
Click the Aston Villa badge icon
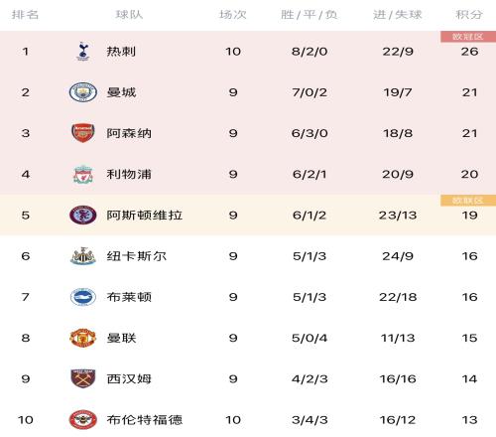point(83,215)
